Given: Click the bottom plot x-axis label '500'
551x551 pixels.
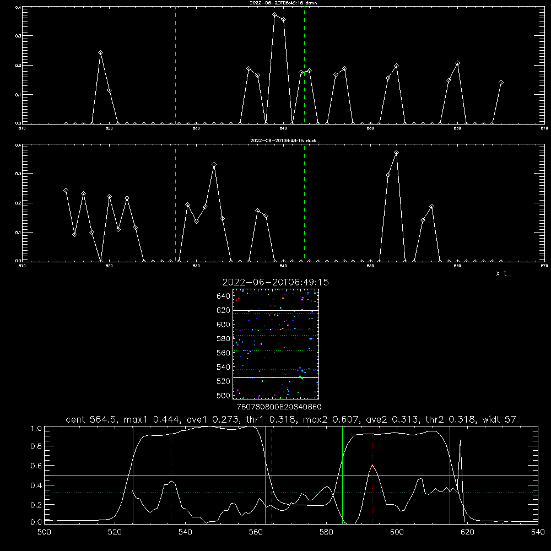Looking at the screenshot, I should pyautogui.click(x=44, y=532).
